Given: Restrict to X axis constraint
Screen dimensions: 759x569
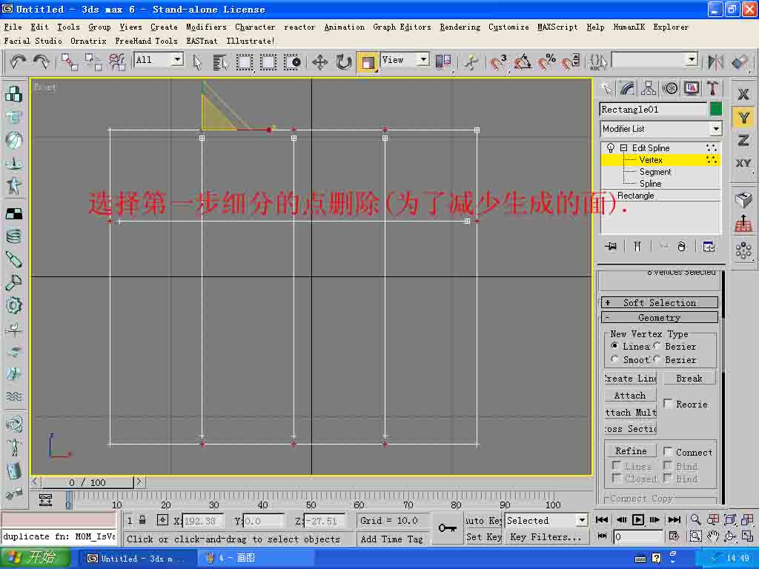Looking at the screenshot, I should click(x=743, y=95).
